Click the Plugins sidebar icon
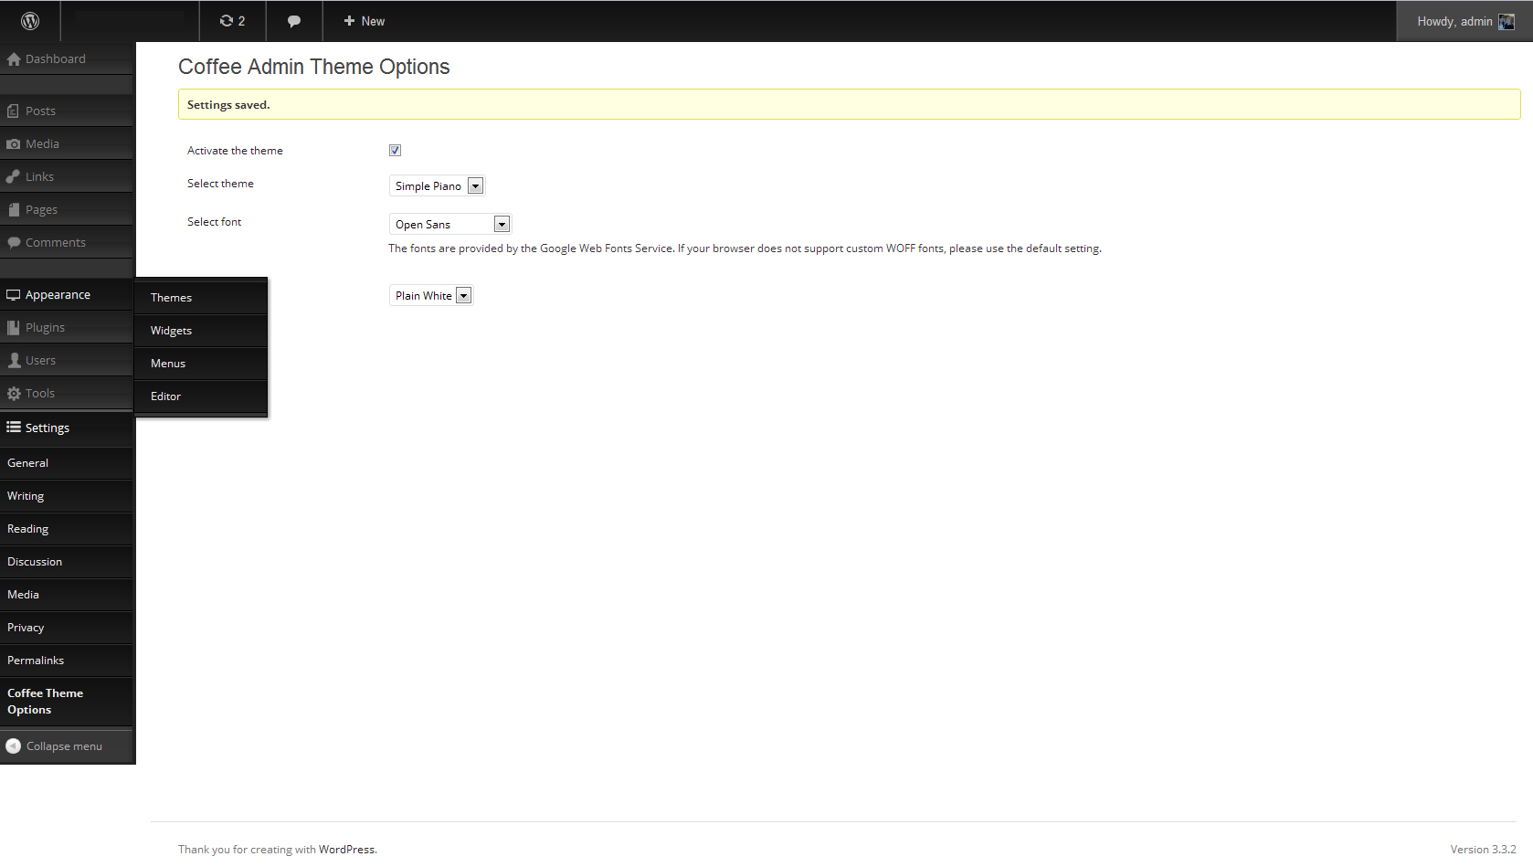1533x867 pixels. coord(14,328)
